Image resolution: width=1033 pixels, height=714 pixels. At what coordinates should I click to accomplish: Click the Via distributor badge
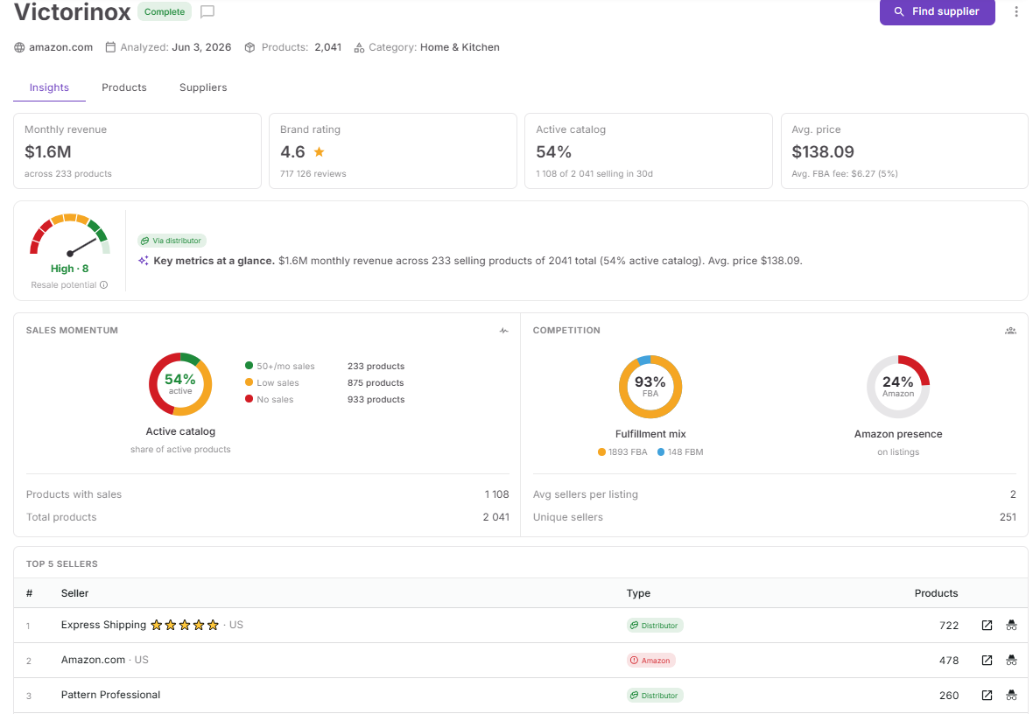pyautogui.click(x=172, y=241)
